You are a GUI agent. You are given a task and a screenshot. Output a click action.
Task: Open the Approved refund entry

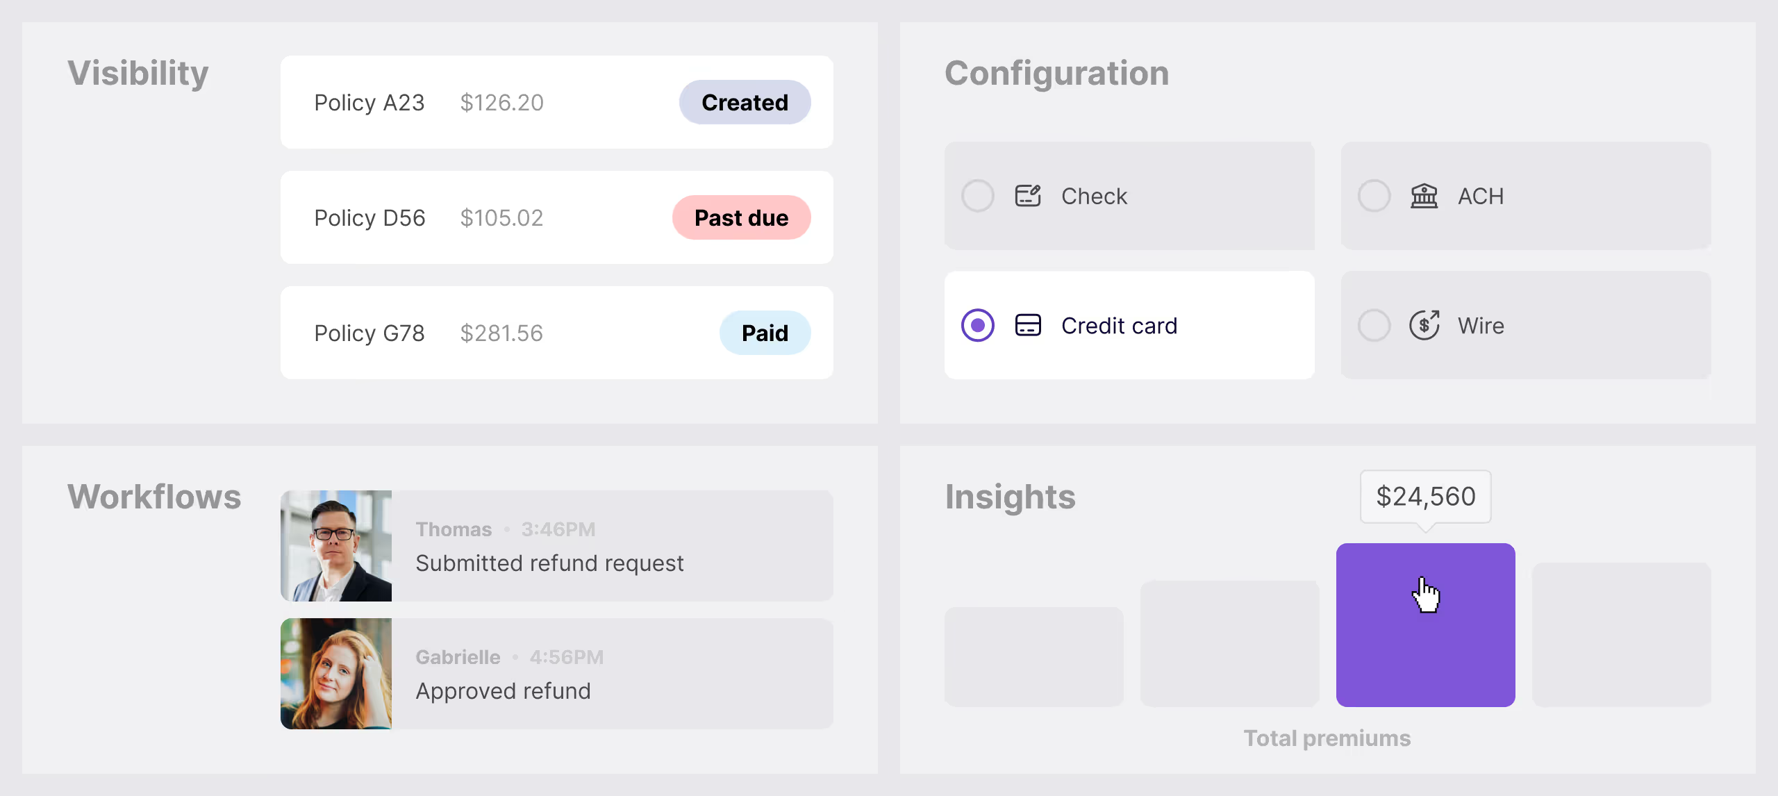point(611,675)
